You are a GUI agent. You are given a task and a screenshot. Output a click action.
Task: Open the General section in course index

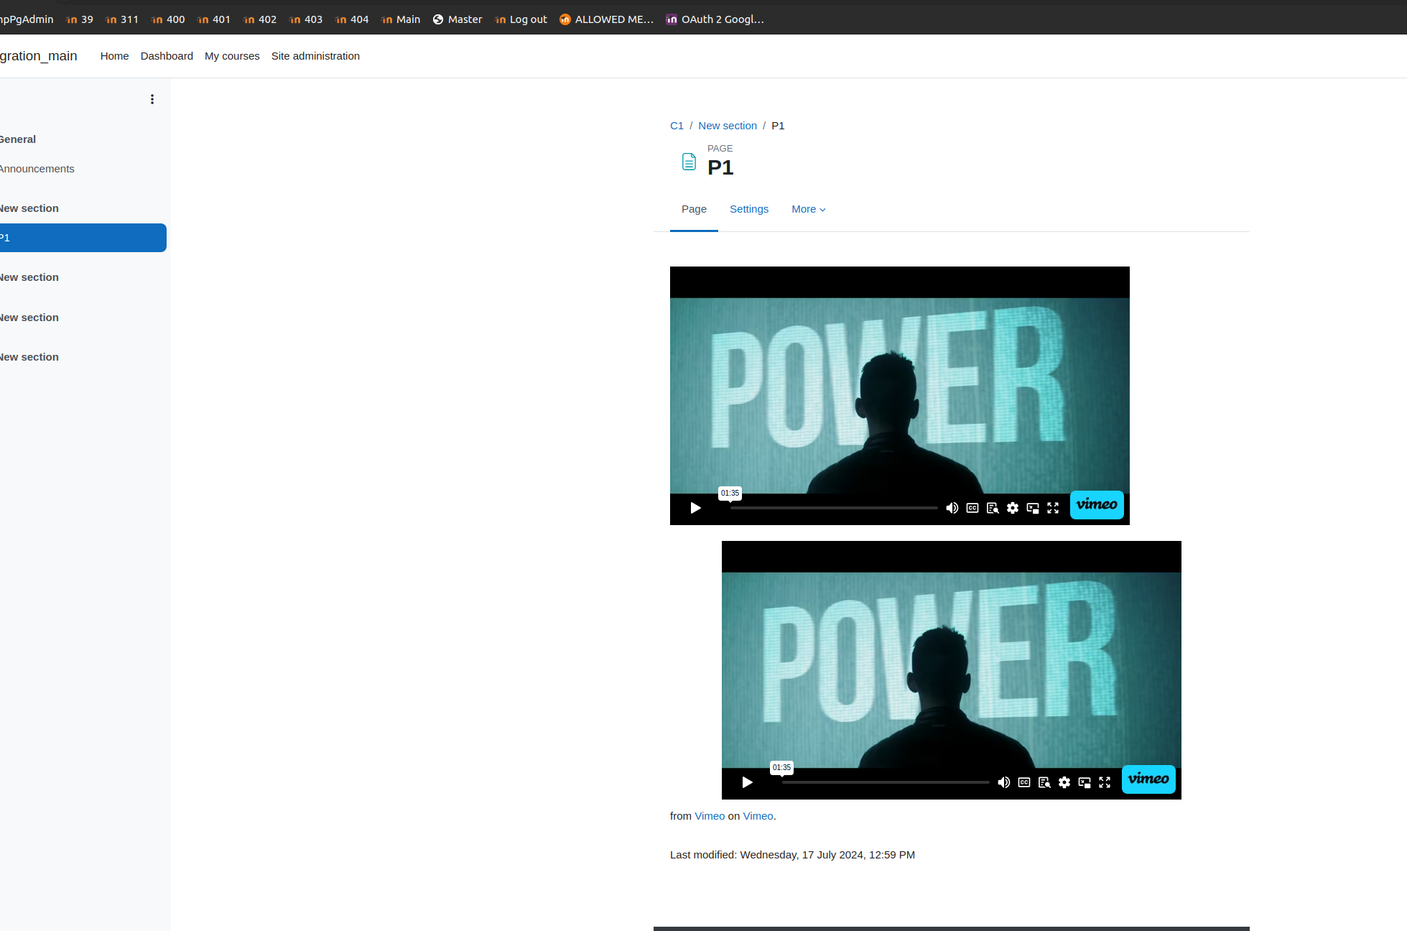[18, 139]
